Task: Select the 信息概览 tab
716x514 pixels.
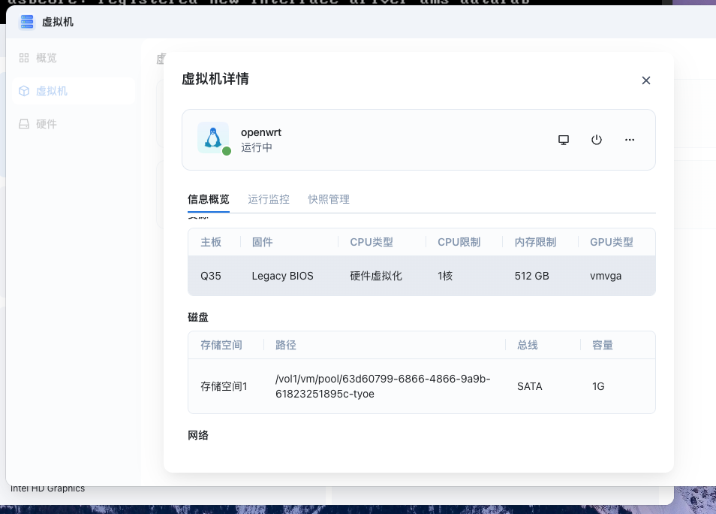Action: pyautogui.click(x=209, y=199)
